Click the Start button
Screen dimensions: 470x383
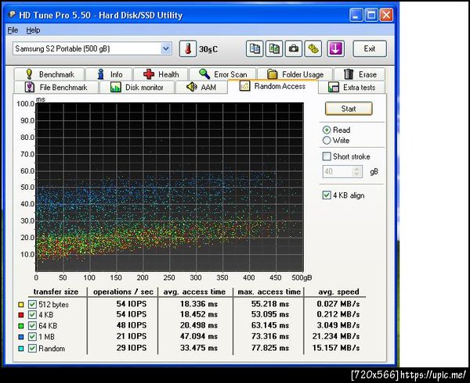pos(349,109)
